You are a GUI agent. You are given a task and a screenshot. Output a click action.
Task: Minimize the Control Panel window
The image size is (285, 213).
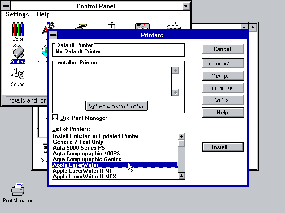186,6
